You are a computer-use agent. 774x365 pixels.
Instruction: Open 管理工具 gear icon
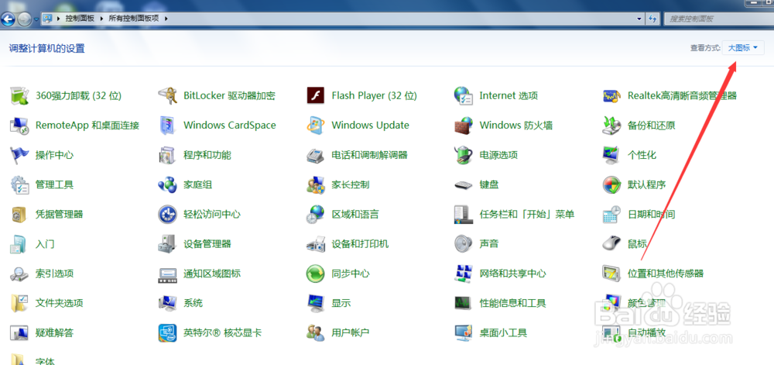pyautogui.click(x=20, y=184)
